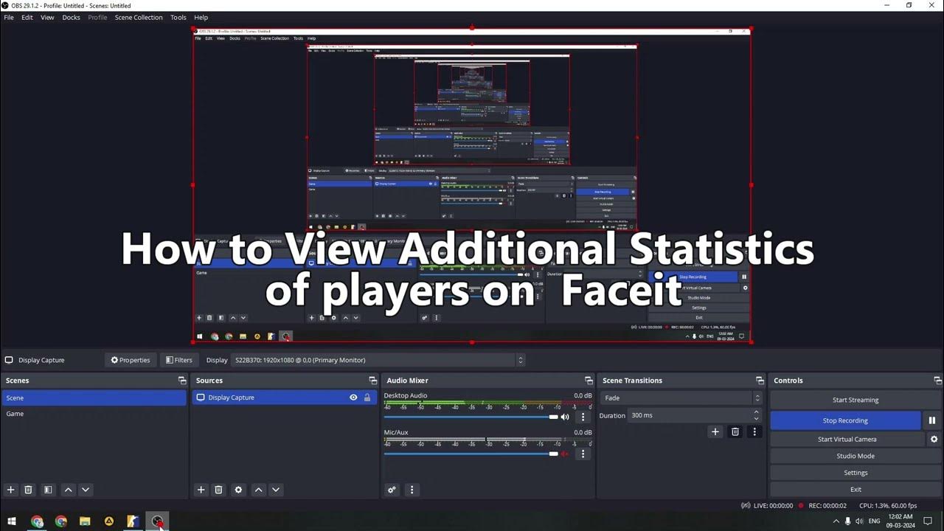Image resolution: width=944 pixels, height=531 pixels.
Task: Select the Game scene
Action: [x=94, y=414]
